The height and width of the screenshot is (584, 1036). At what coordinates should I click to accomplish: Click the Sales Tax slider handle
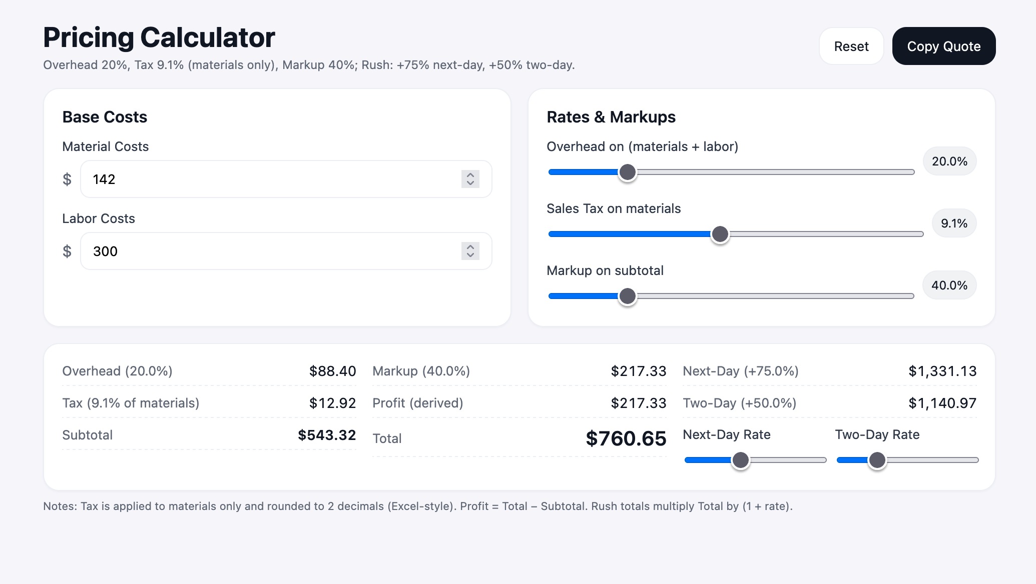point(720,234)
